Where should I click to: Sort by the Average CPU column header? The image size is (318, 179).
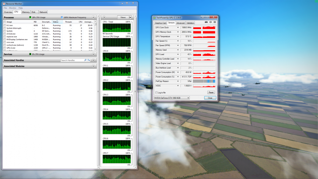click(x=88, y=22)
